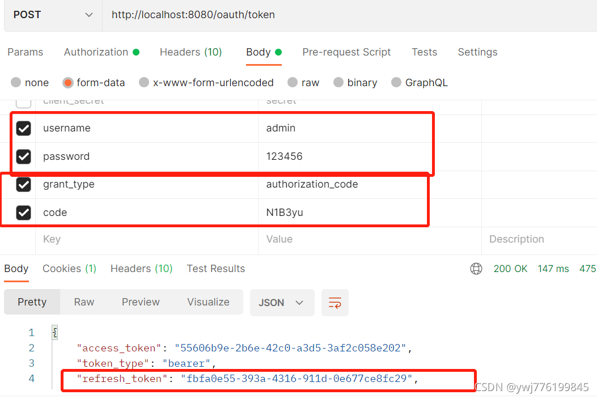The height and width of the screenshot is (399, 597).
Task: Click the 147 ms response time
Action: pyautogui.click(x=553, y=269)
